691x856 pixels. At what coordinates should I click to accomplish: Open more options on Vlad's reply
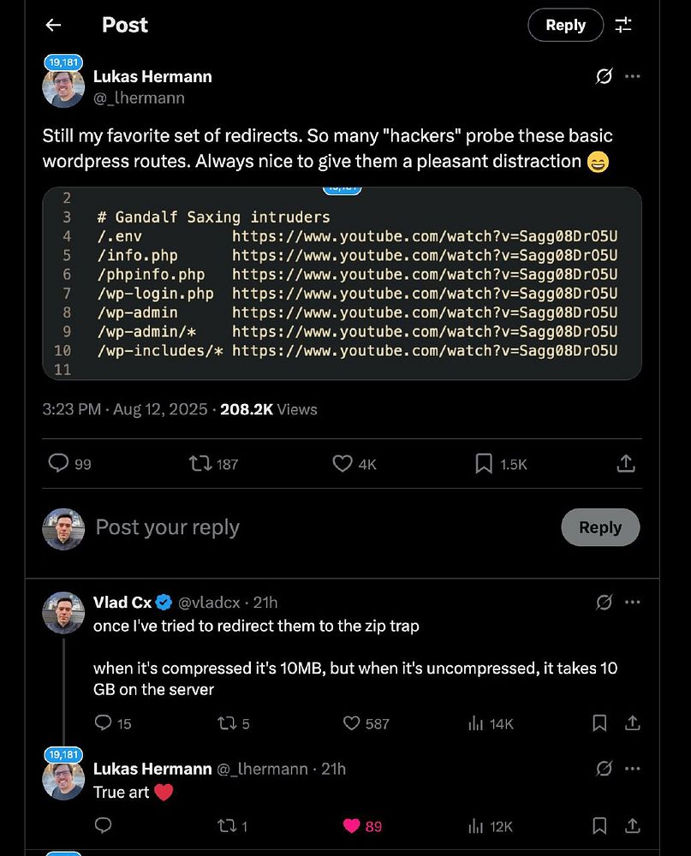pos(633,602)
